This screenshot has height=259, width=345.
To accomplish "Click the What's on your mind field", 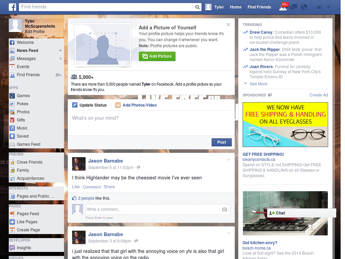I will pyautogui.click(x=151, y=123).
